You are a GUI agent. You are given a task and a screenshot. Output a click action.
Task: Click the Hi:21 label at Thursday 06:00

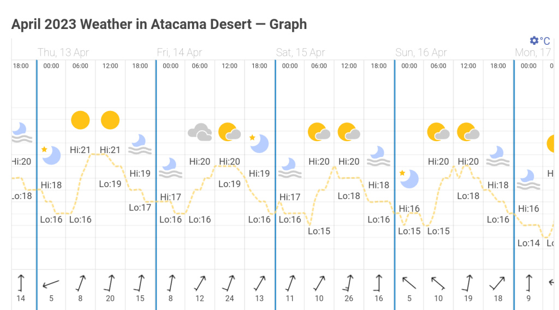[x=80, y=150]
